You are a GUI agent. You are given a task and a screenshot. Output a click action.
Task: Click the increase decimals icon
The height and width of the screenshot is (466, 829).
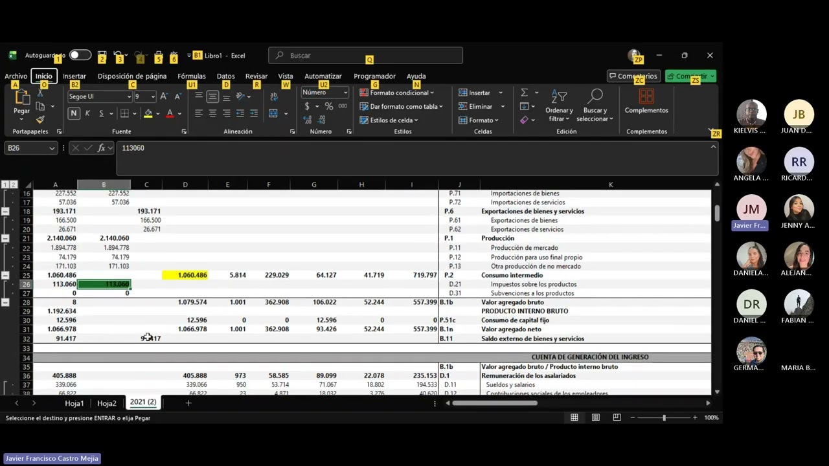[x=307, y=120]
